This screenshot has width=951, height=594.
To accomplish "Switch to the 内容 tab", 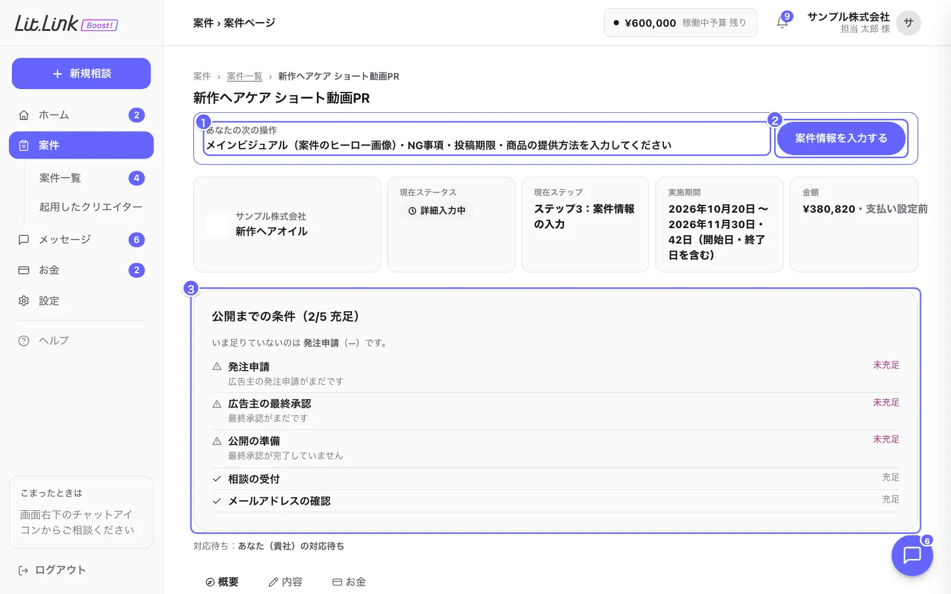I will click(x=285, y=582).
